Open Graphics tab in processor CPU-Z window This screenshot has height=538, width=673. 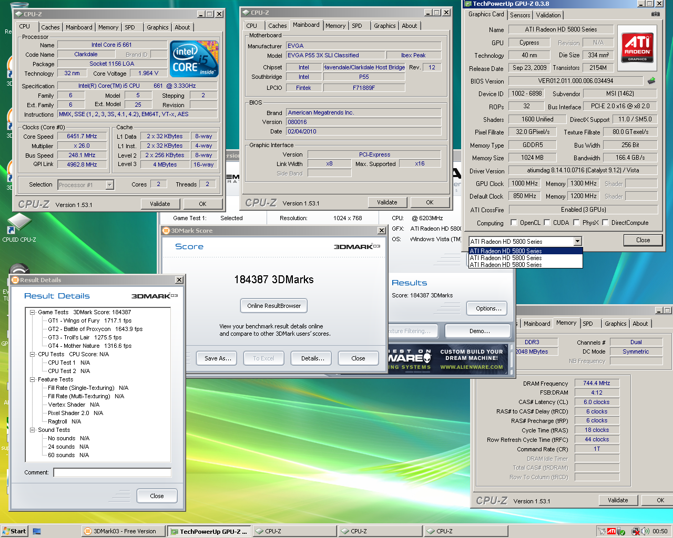point(158,27)
